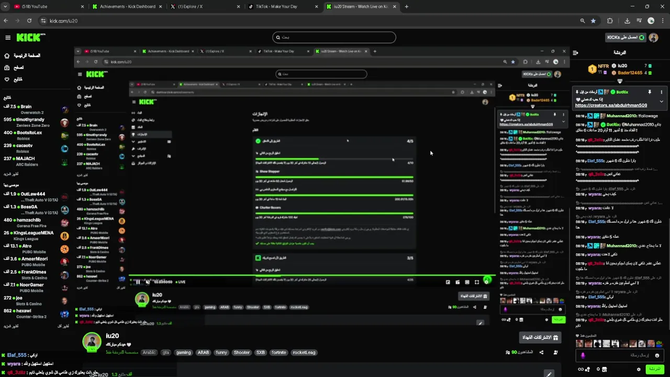This screenshot has width=670, height=377.
Task: Open chat settings gear icon
Action: 639,369
